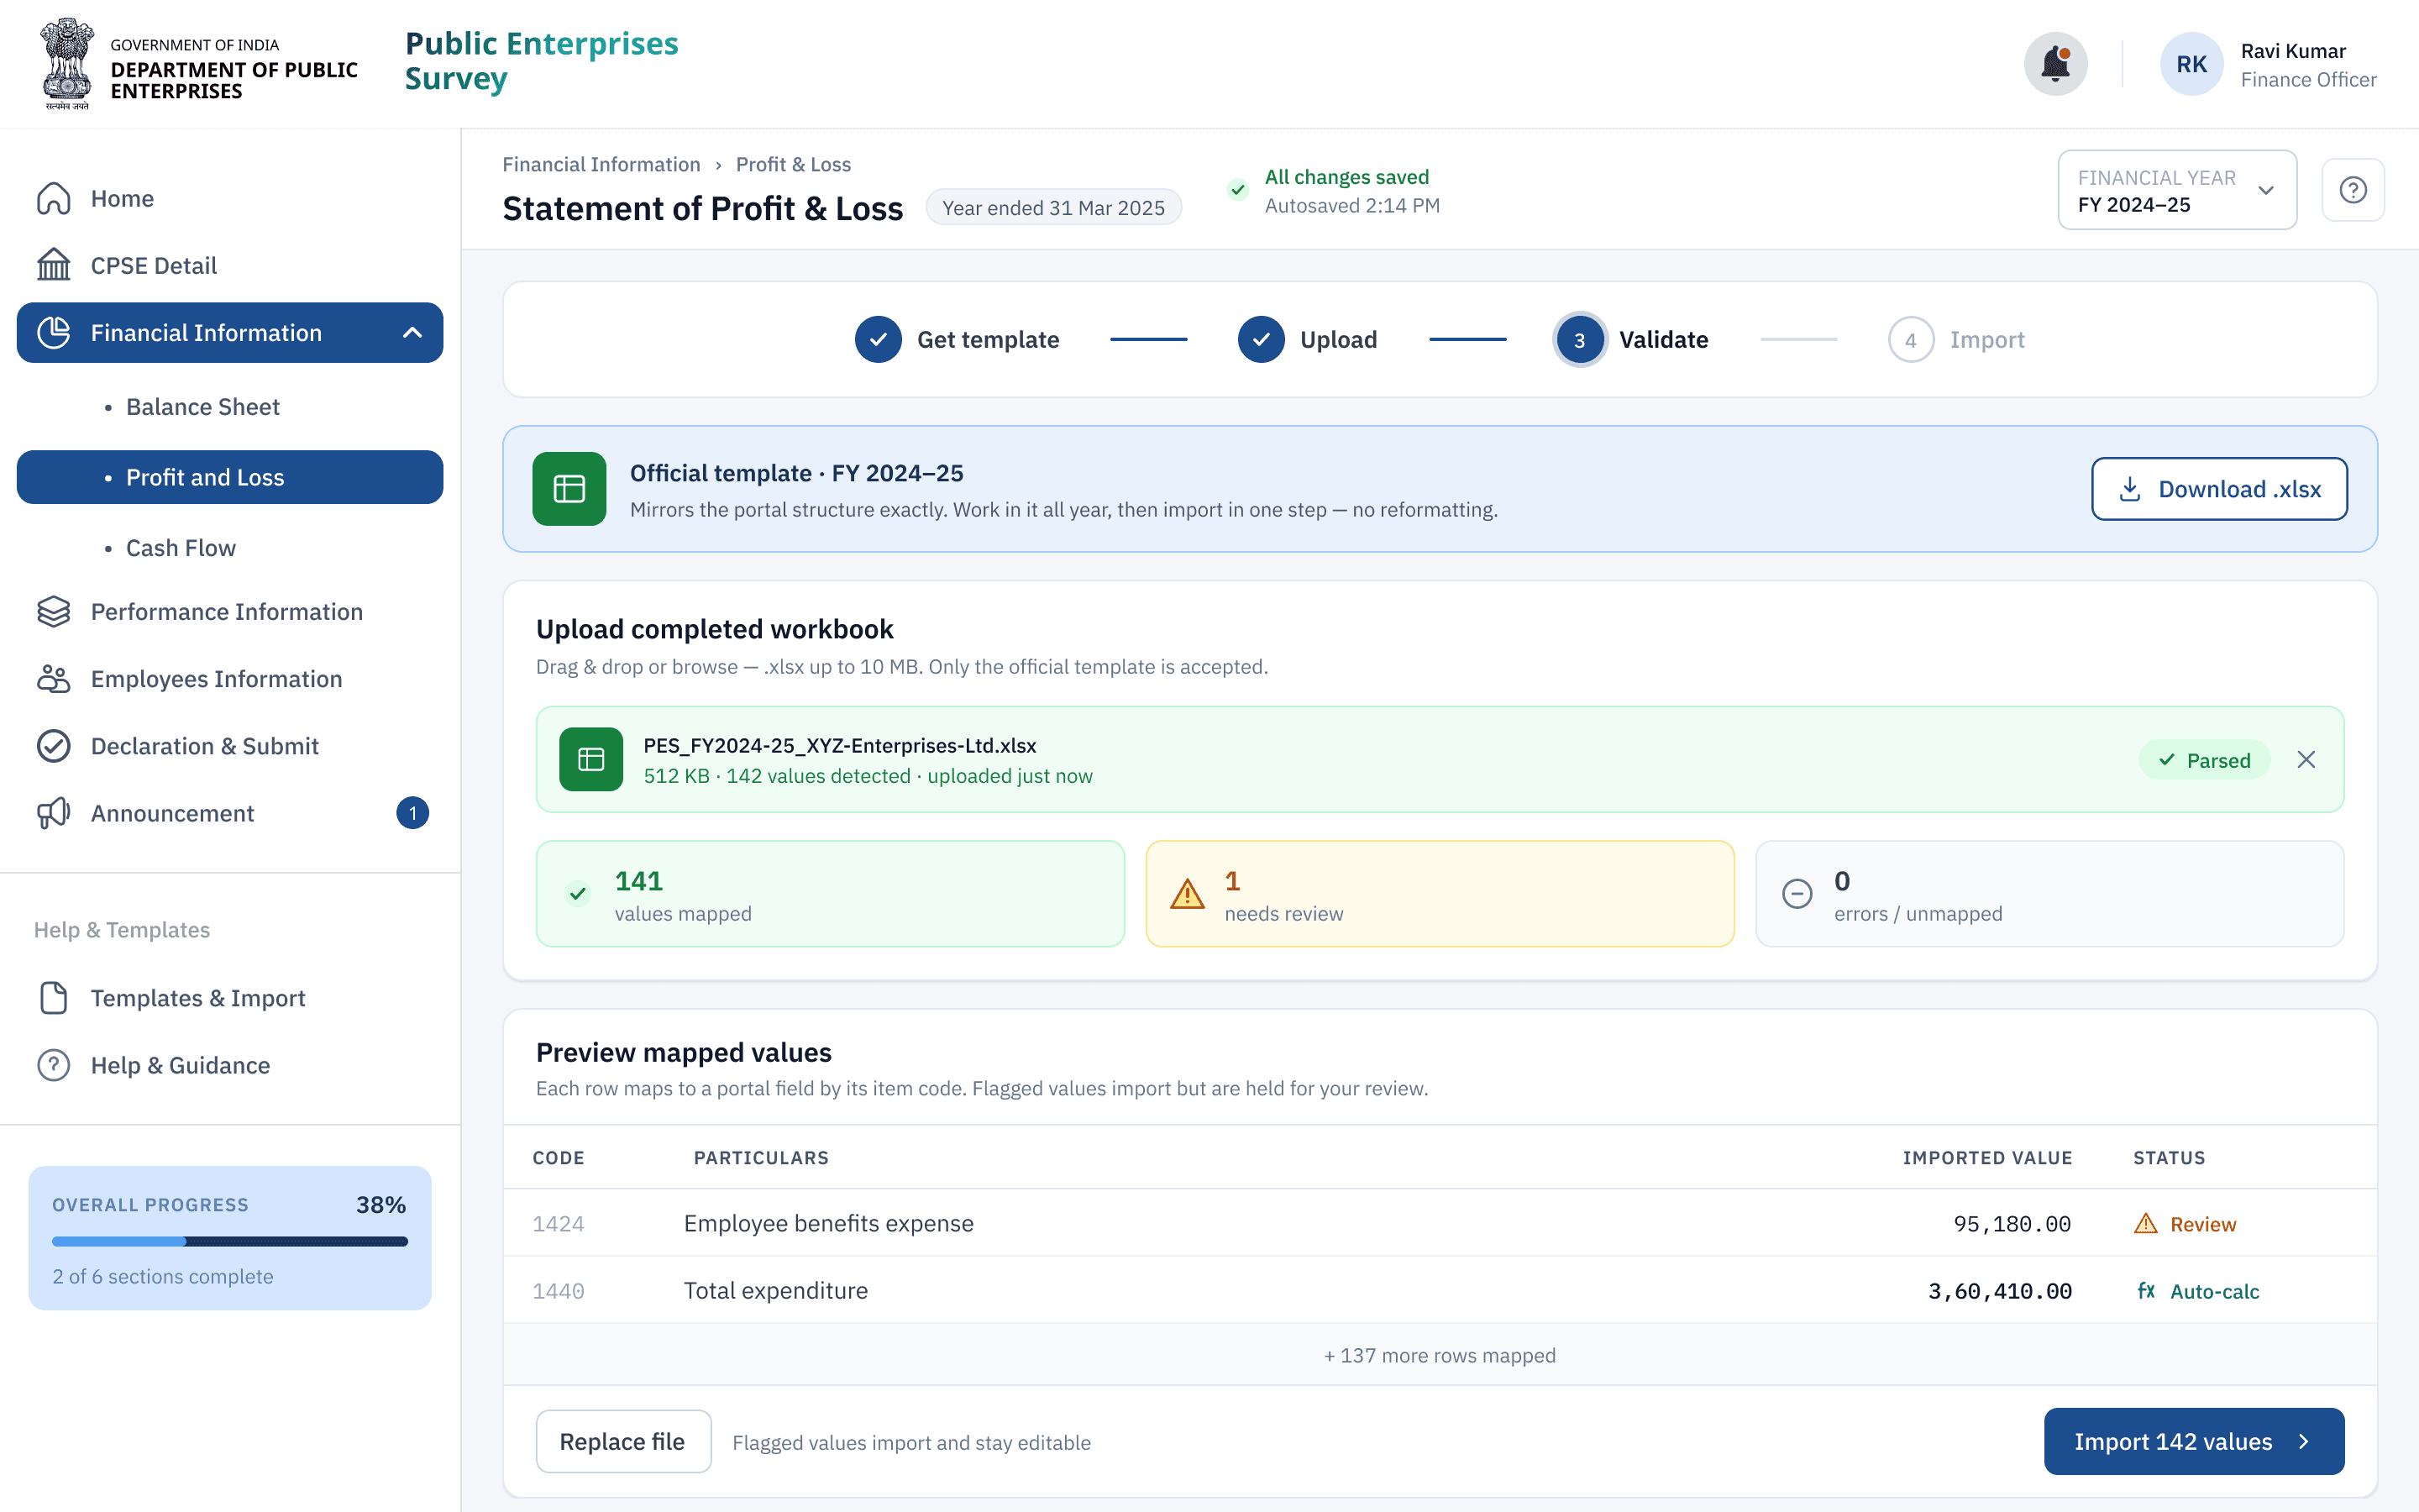Open the Financial Year dropdown
2419x1512 pixels.
tap(2177, 190)
